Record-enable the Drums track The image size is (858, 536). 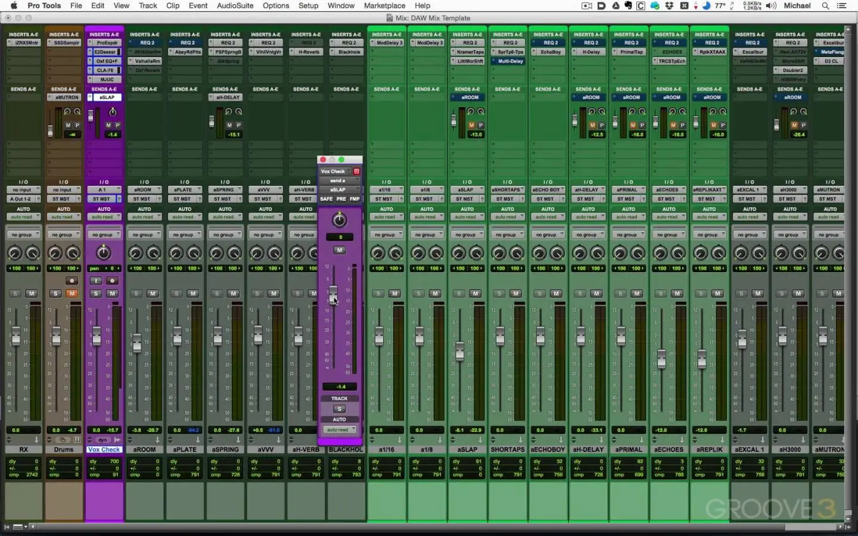tap(71, 281)
